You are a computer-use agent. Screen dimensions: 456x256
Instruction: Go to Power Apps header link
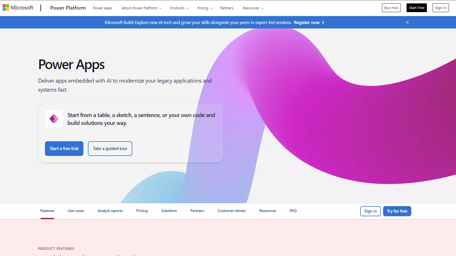pos(102,8)
